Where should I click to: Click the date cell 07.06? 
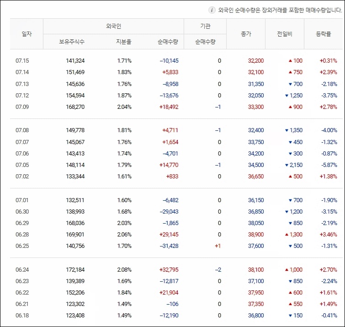click(22, 154)
